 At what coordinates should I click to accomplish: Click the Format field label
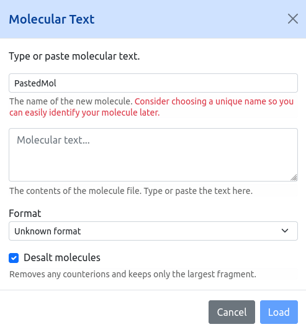pyautogui.click(x=25, y=213)
